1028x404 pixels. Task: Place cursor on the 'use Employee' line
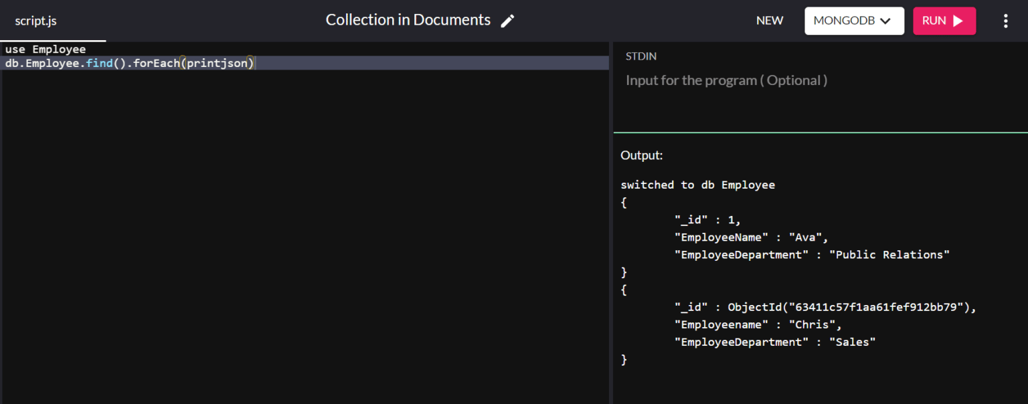tap(46, 49)
